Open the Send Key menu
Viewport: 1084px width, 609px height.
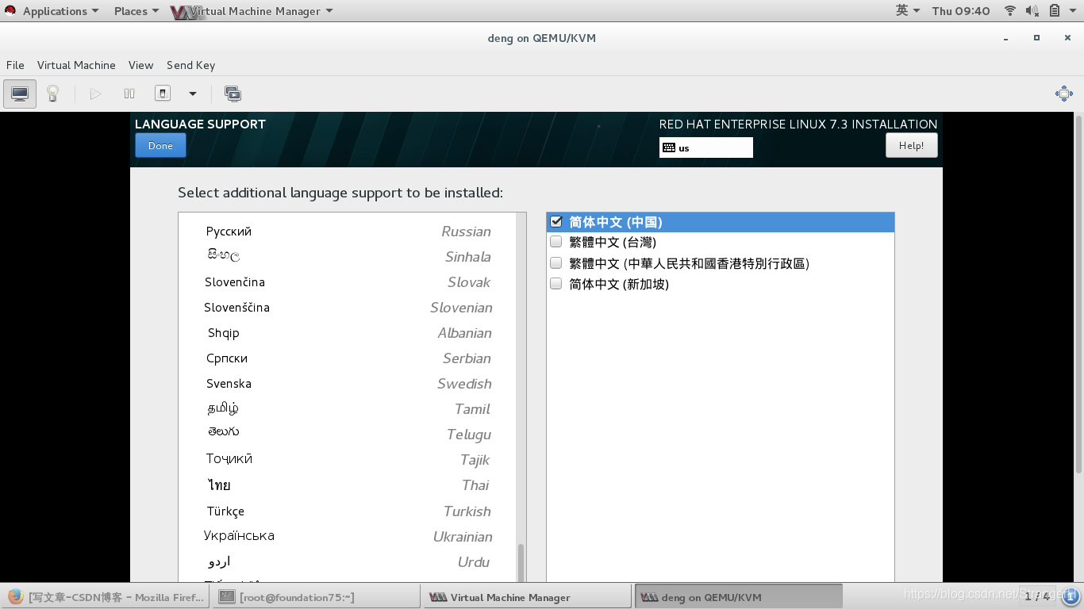(190, 65)
